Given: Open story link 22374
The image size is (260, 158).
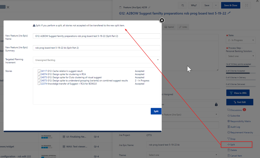Looking at the screenshot, I should tap(44, 84).
